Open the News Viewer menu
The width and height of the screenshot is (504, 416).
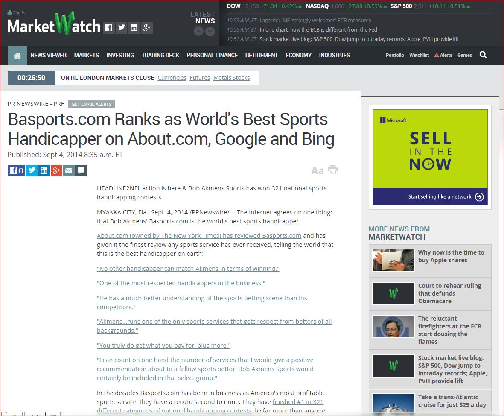click(x=49, y=56)
